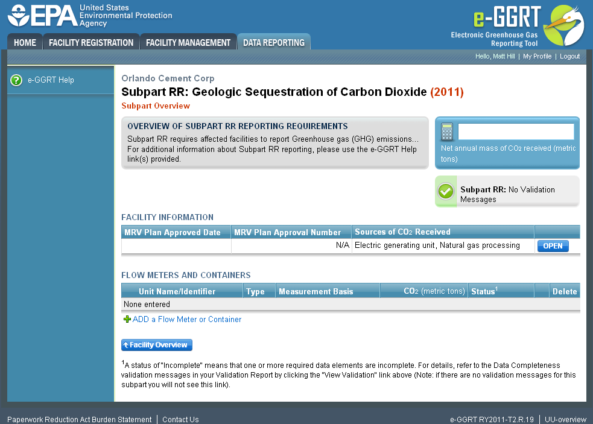Click 'Subpart RR: No Validation Messages' text
The width and height of the screenshot is (593, 424).
(507, 194)
